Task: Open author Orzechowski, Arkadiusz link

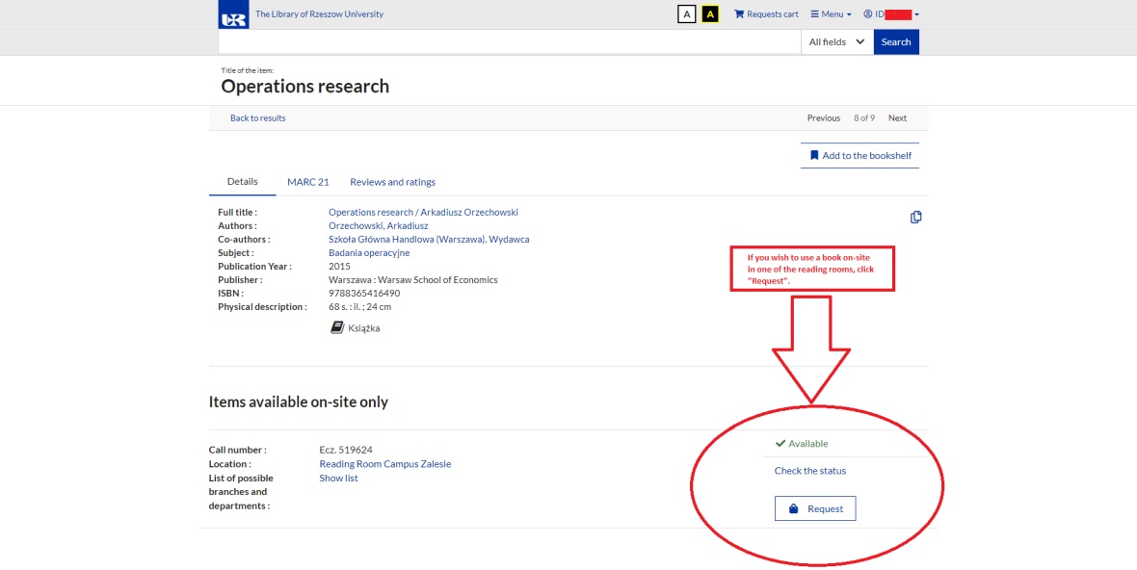Action: pyautogui.click(x=379, y=226)
